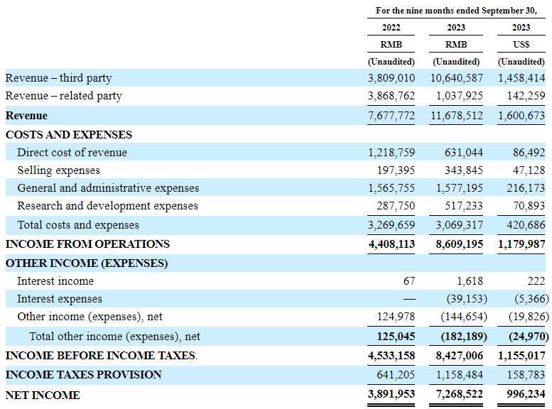Viewport: 552px width, 409px height.
Task: Click operating income 8,609,195
Action: [x=460, y=244]
